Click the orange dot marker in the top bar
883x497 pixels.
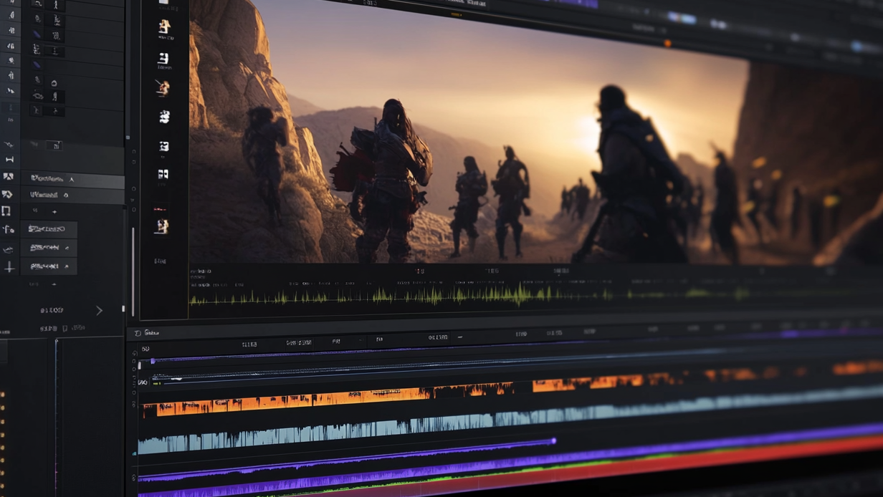click(x=667, y=43)
